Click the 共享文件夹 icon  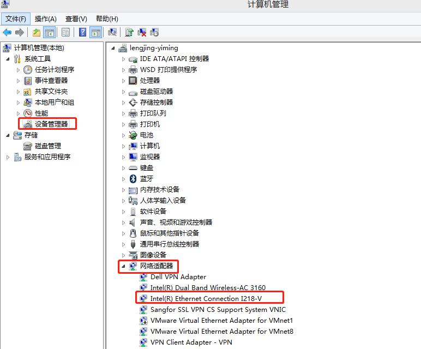(28, 92)
